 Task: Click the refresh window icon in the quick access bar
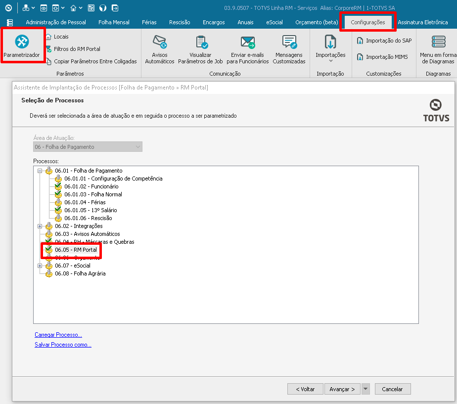55,8
